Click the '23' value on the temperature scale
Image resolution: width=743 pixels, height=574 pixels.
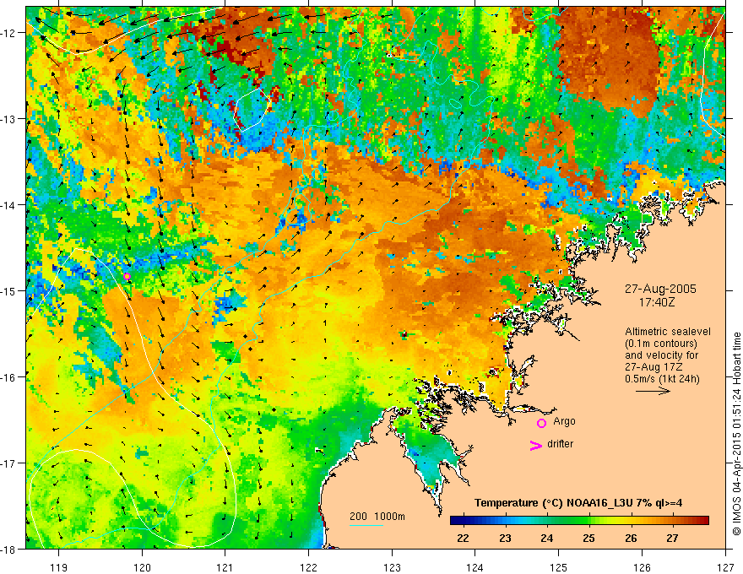tap(505, 538)
